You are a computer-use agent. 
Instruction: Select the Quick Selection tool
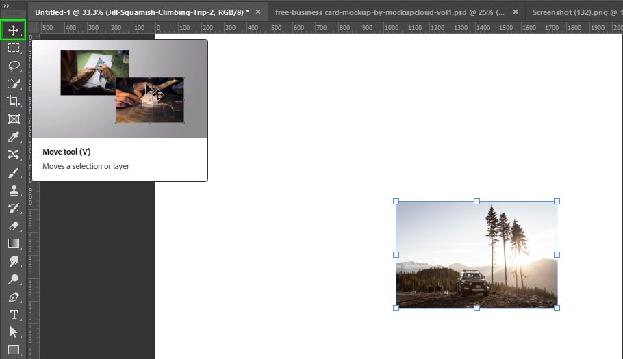(14, 83)
